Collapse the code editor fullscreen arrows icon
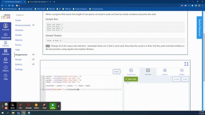Screen dimensions: 205x115 (186, 64)
